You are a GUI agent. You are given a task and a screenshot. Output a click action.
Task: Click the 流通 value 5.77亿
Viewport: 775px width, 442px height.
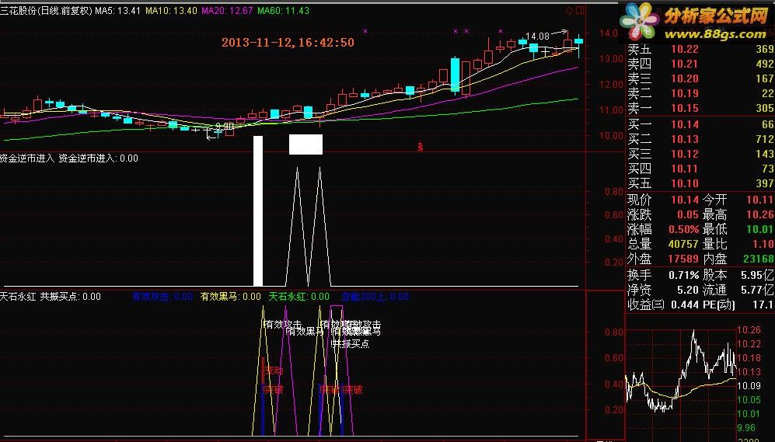click(757, 290)
